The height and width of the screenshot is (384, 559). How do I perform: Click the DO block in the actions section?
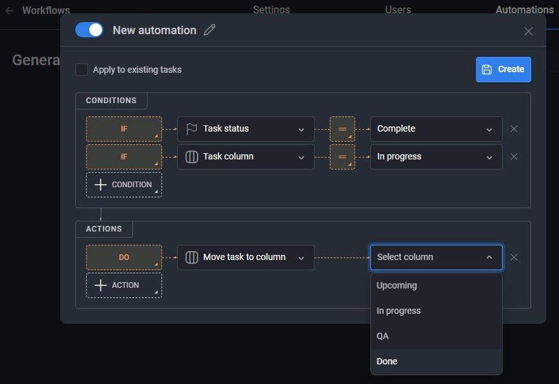[123, 257]
